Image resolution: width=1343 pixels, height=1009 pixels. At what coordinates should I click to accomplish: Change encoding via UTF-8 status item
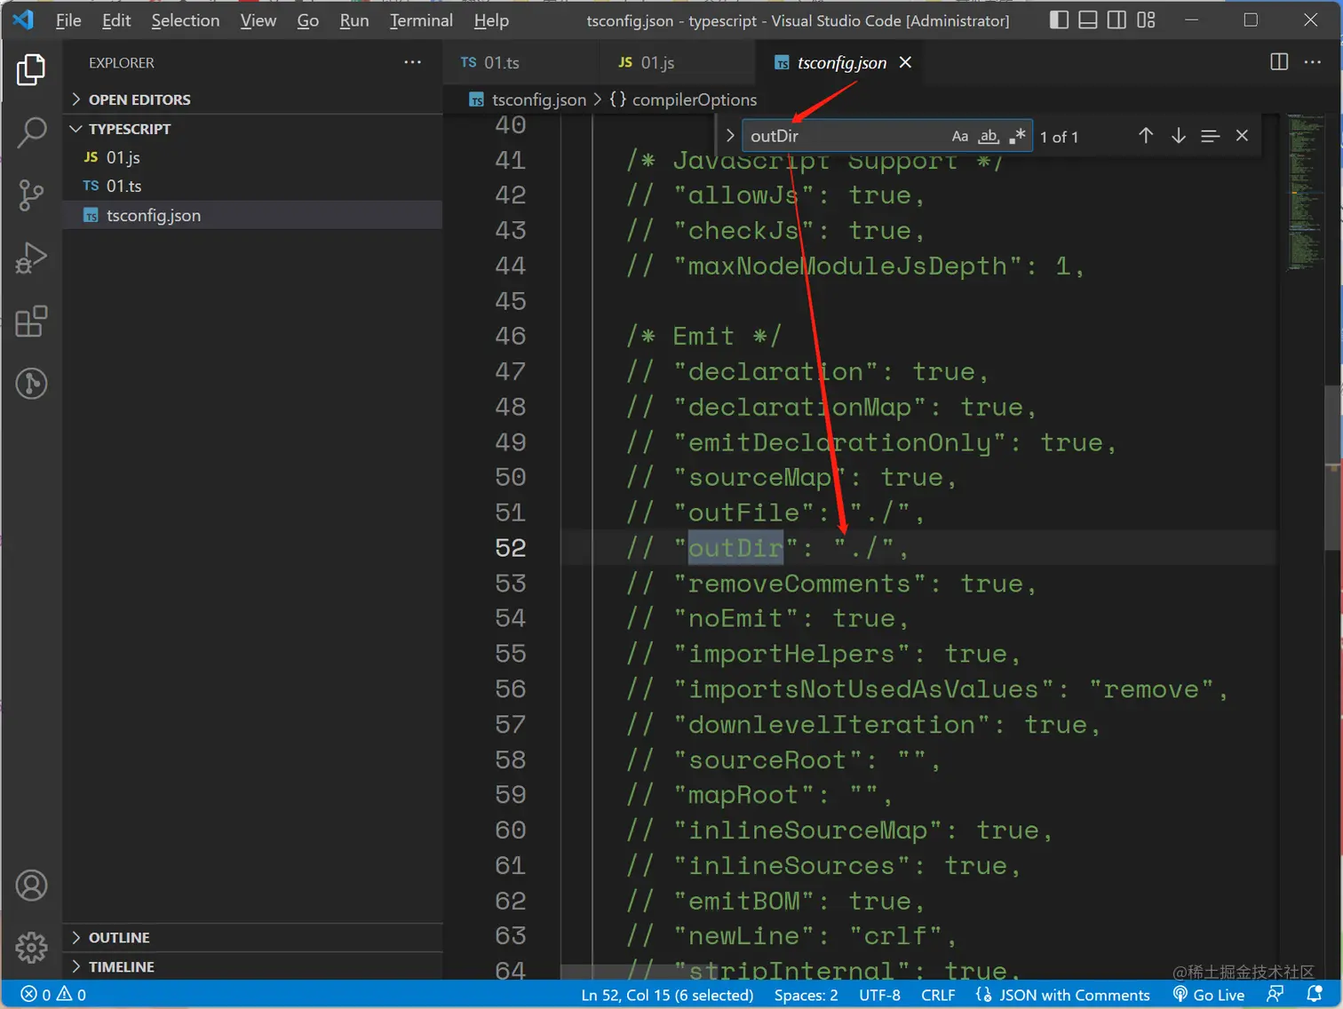(x=879, y=995)
